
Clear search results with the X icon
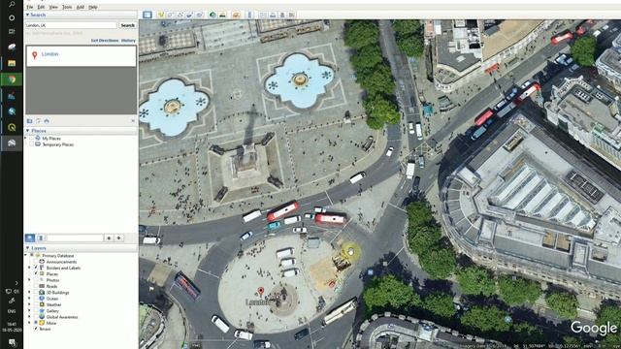click(133, 120)
